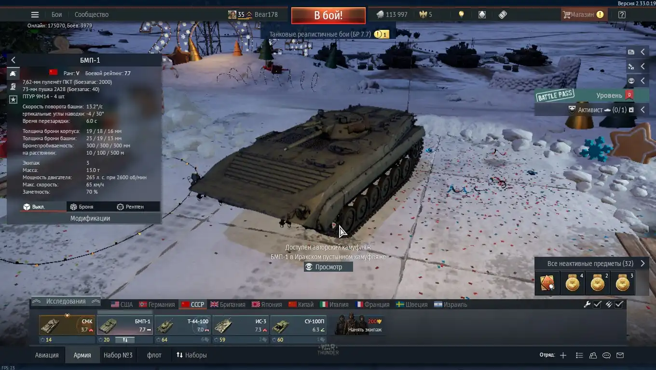Switch to the Армия tab
The width and height of the screenshot is (656, 370).
[82, 355]
